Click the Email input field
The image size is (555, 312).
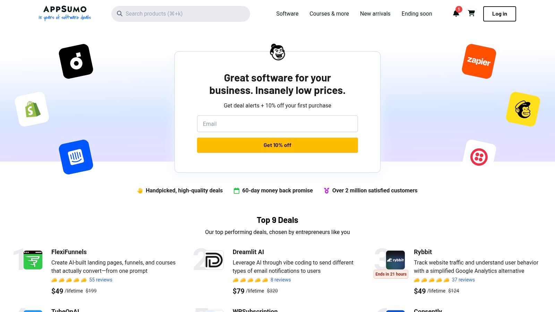tap(277, 124)
